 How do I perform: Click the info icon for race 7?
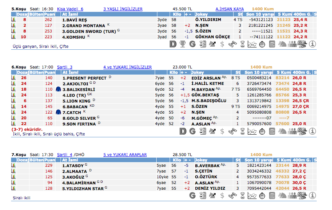point(312,195)
